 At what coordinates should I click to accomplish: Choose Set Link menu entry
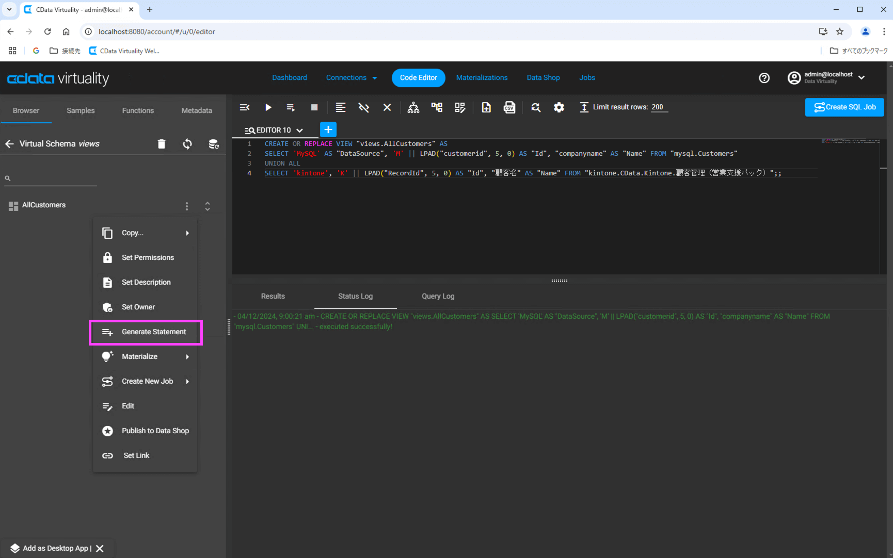tap(145, 456)
